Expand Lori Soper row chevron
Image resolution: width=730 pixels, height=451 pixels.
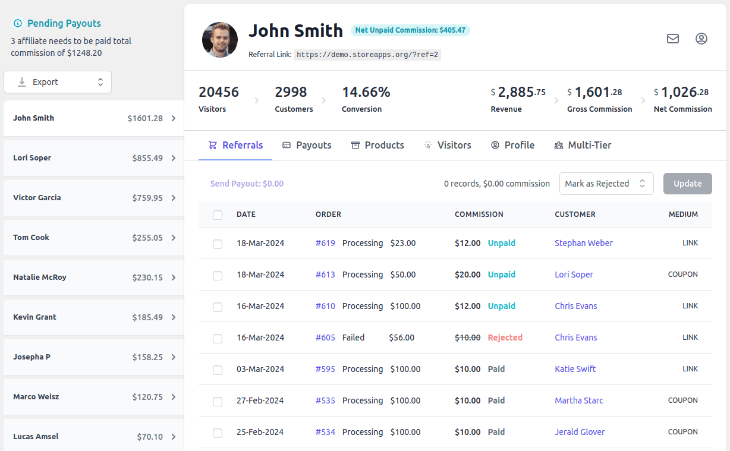[174, 158]
